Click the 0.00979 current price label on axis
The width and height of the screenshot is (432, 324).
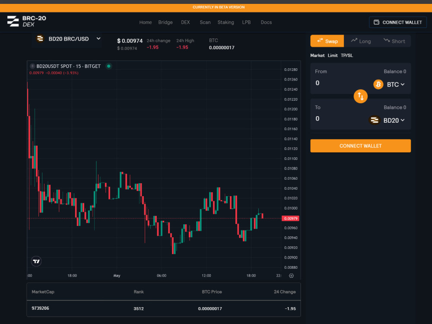coord(290,219)
